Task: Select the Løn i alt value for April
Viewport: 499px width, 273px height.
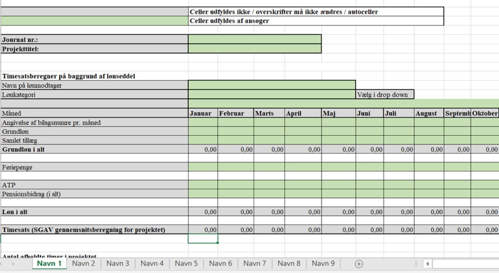Action: [x=303, y=212]
